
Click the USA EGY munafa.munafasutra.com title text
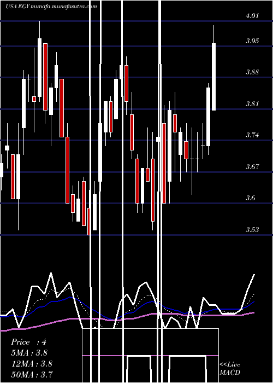pyautogui.click(x=51, y=7)
